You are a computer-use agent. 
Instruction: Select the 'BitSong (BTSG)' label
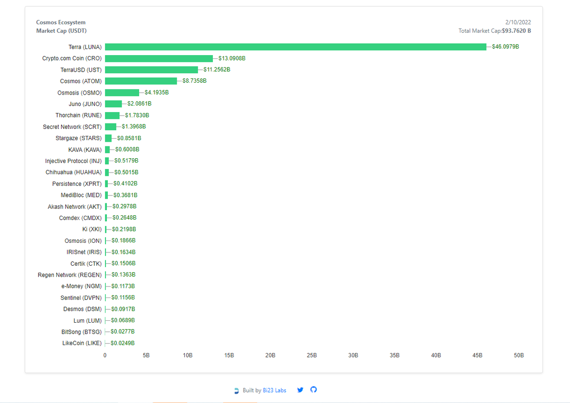[81, 332]
